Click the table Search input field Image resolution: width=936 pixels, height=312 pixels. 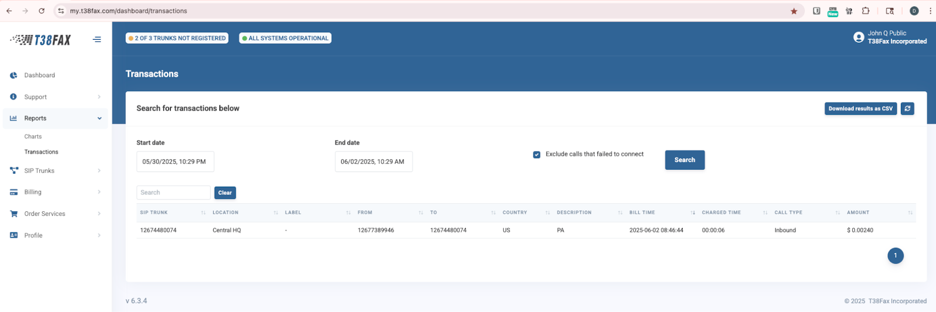[x=173, y=193]
